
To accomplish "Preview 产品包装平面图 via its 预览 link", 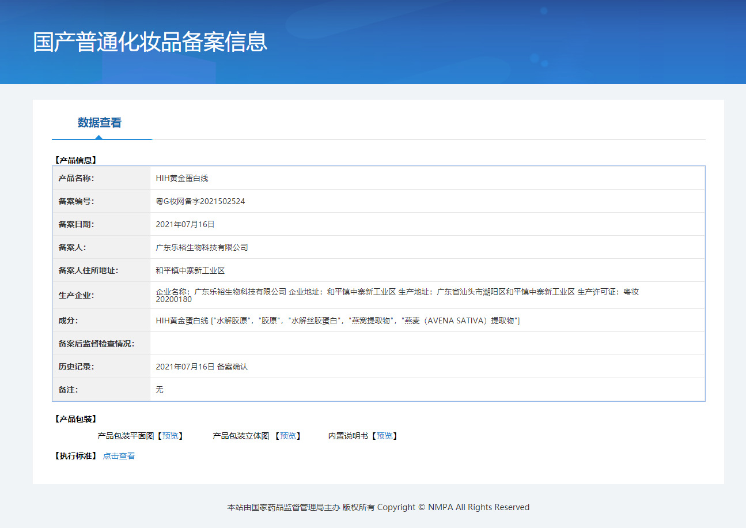I will point(170,436).
